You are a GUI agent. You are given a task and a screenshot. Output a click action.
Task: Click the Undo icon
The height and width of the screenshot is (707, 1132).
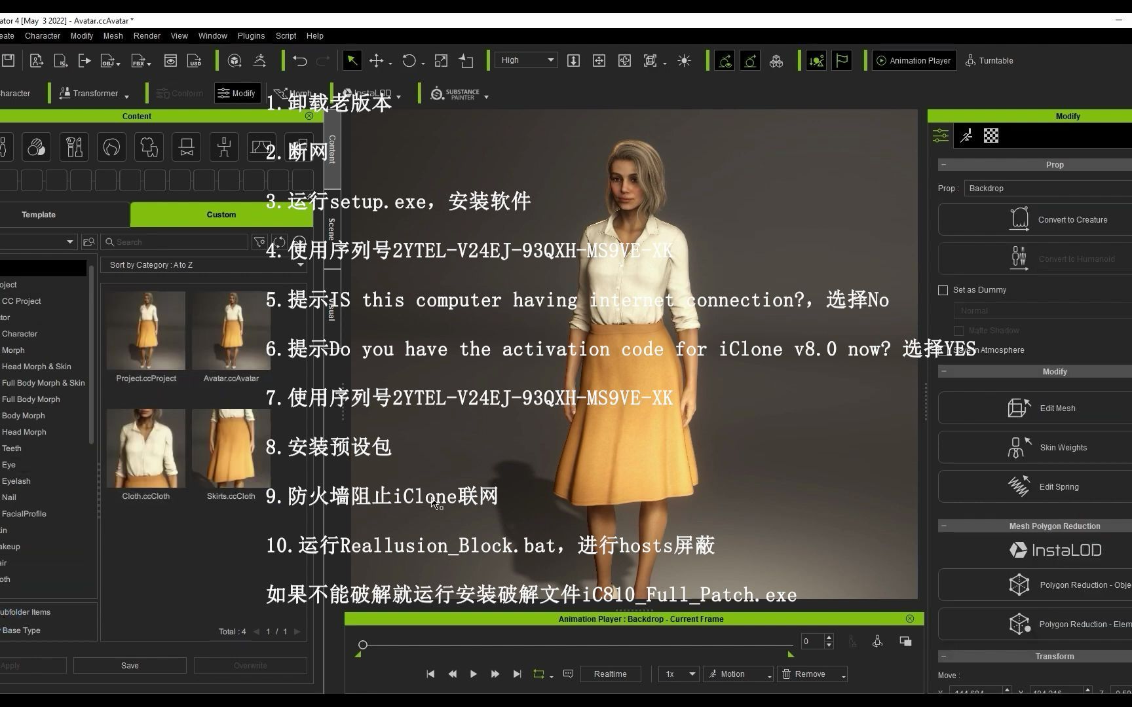299,60
